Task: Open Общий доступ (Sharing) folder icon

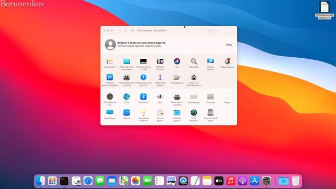Action: click(177, 113)
